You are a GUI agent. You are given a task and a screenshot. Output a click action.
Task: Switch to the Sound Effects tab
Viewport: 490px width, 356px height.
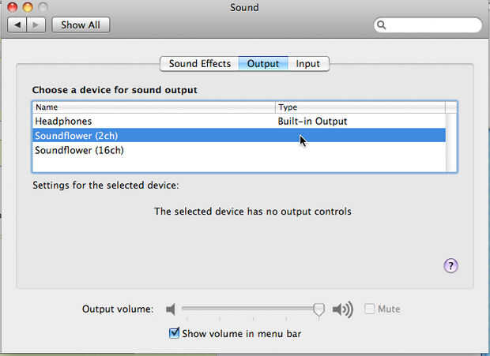199,64
